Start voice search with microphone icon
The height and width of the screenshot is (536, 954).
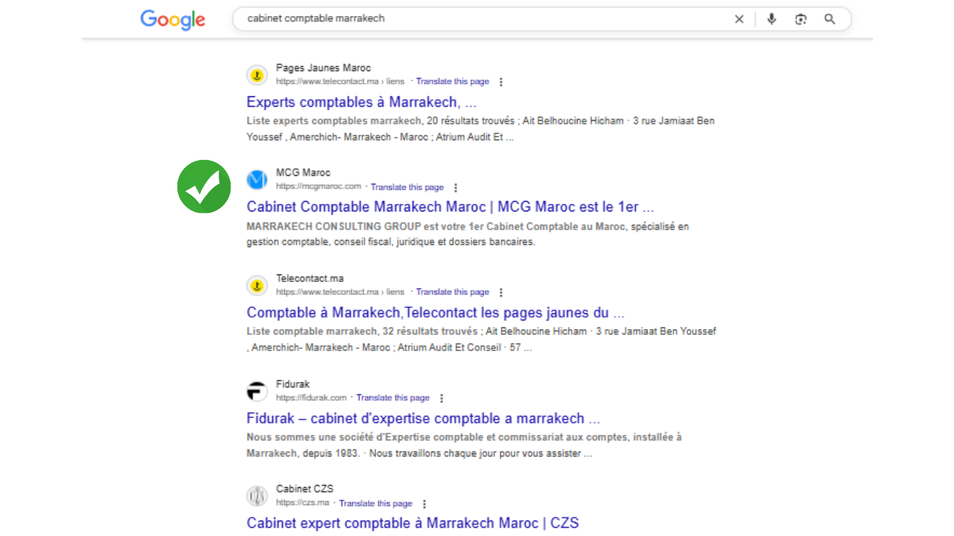coord(771,19)
